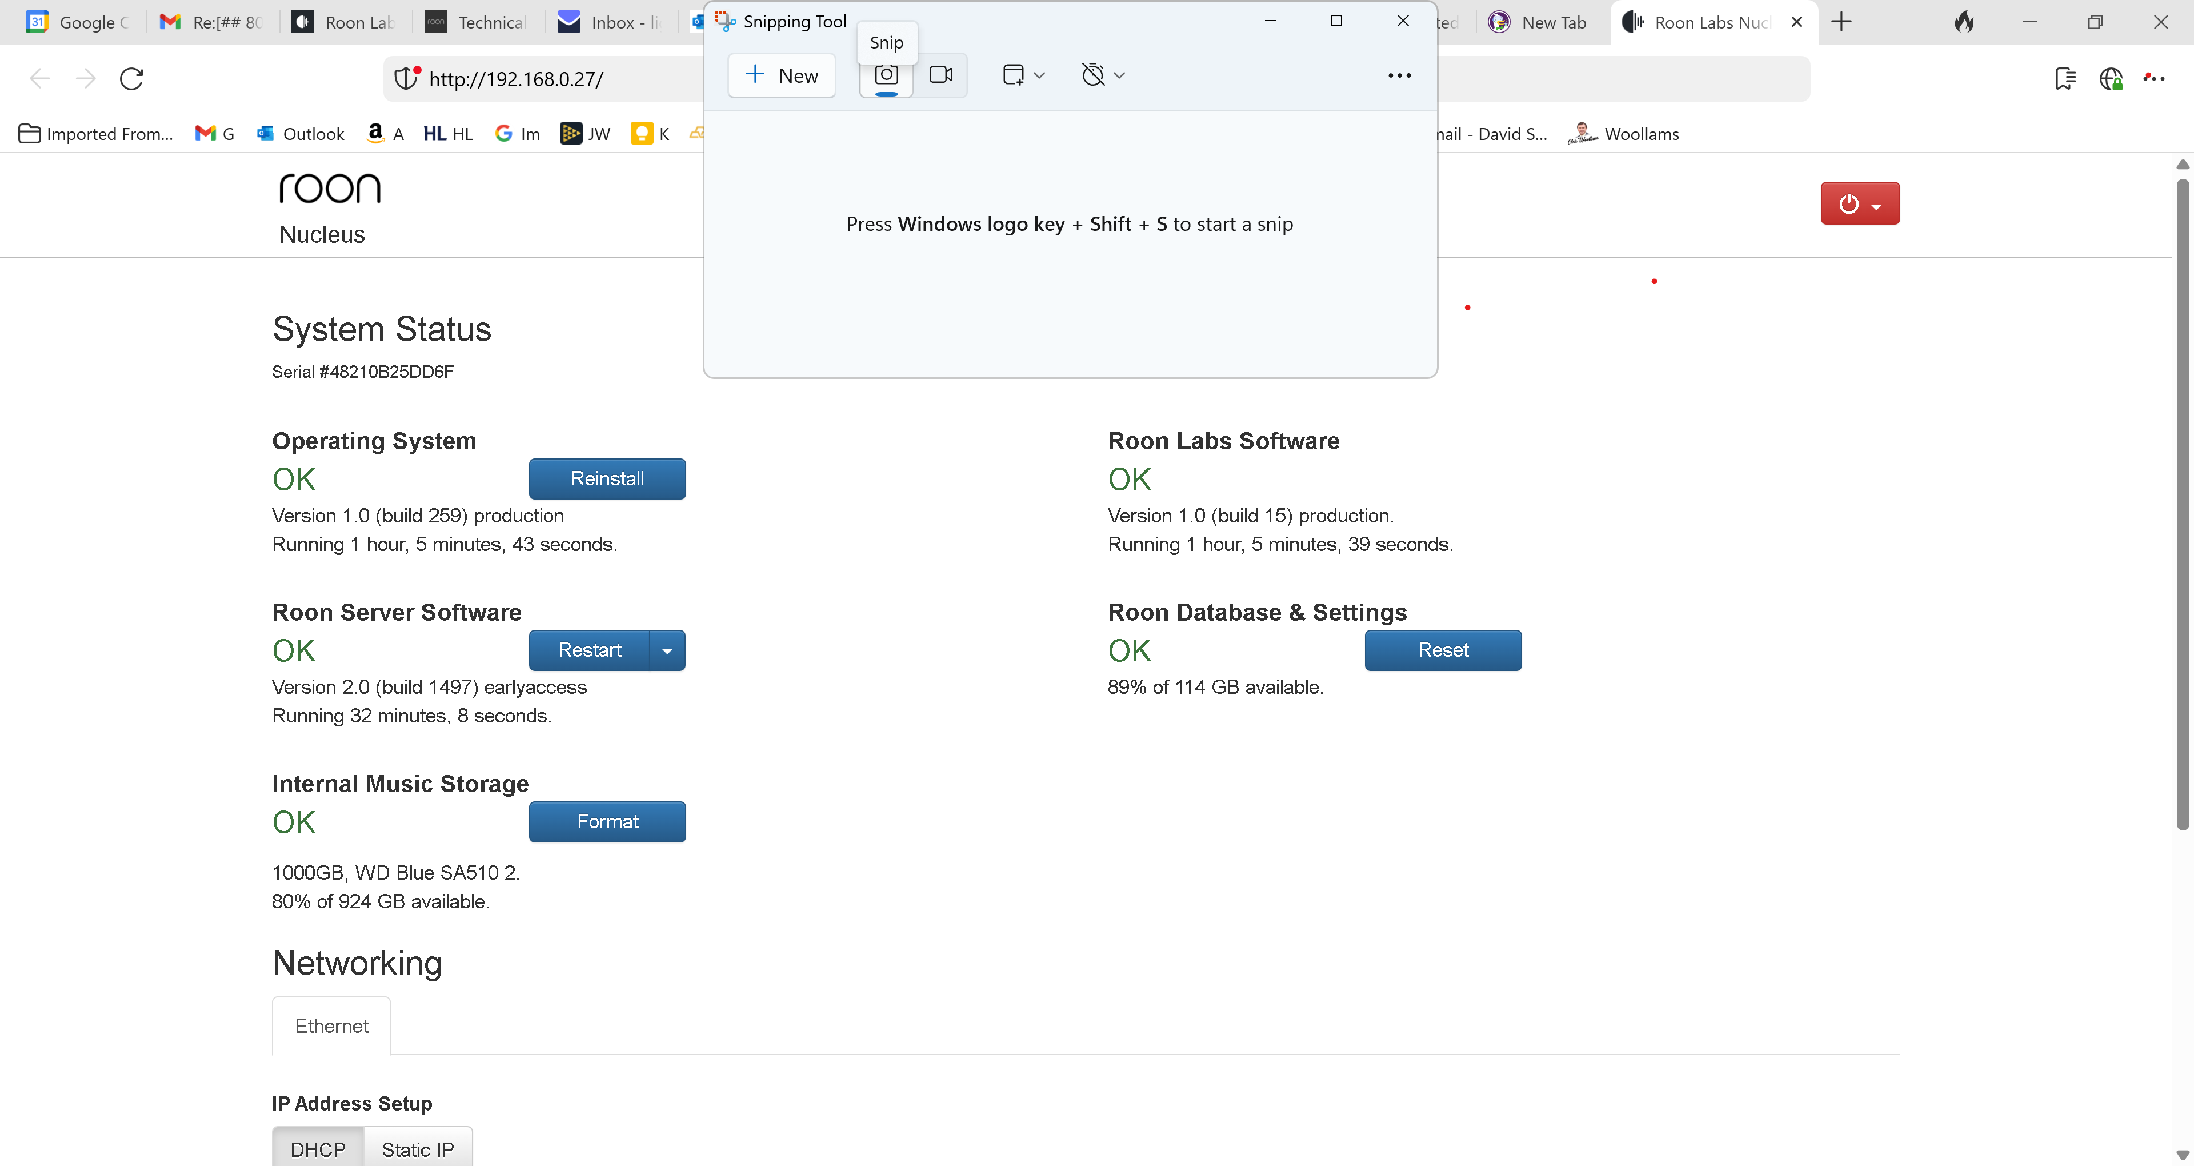Close the Roon Labs Nucleus tab
2194x1166 pixels.
(1796, 22)
